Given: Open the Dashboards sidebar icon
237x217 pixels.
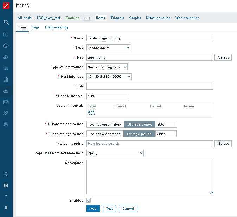Looking at the screenshot, I should coord(6,35).
